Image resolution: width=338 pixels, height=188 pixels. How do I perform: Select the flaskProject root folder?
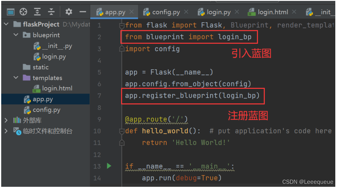[x=41, y=24]
